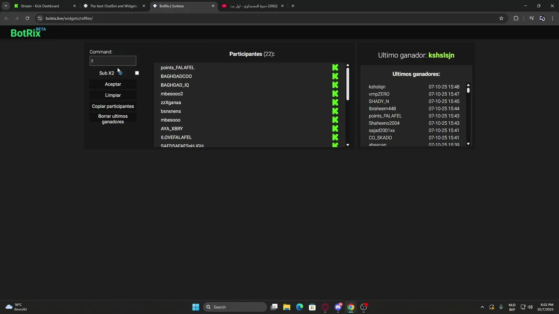559x314 pixels.
Task: Click the address bar URL botrix.live/widgets/raffles/
Action: [x=69, y=18]
